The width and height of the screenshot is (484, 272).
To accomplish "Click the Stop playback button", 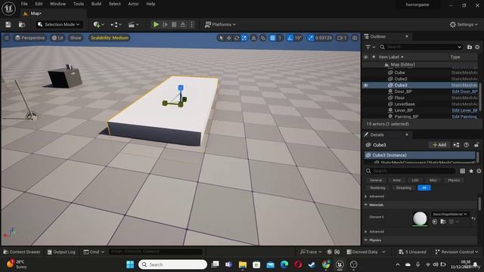I will (174, 24).
